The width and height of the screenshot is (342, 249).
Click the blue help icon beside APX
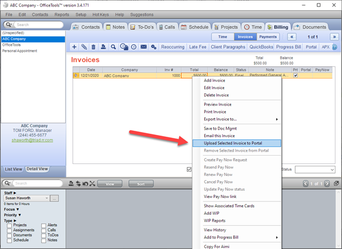click(335, 47)
